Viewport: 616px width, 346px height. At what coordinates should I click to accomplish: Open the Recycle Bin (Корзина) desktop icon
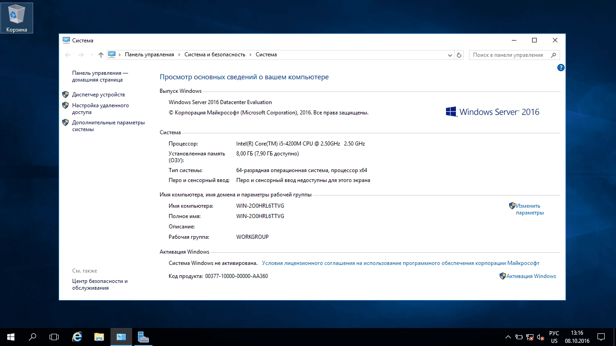click(17, 18)
